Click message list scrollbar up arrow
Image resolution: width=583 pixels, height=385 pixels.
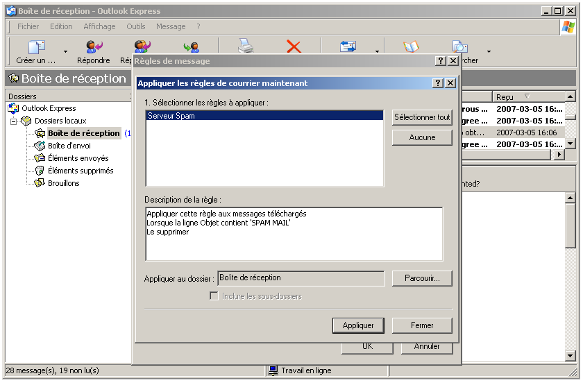571,96
